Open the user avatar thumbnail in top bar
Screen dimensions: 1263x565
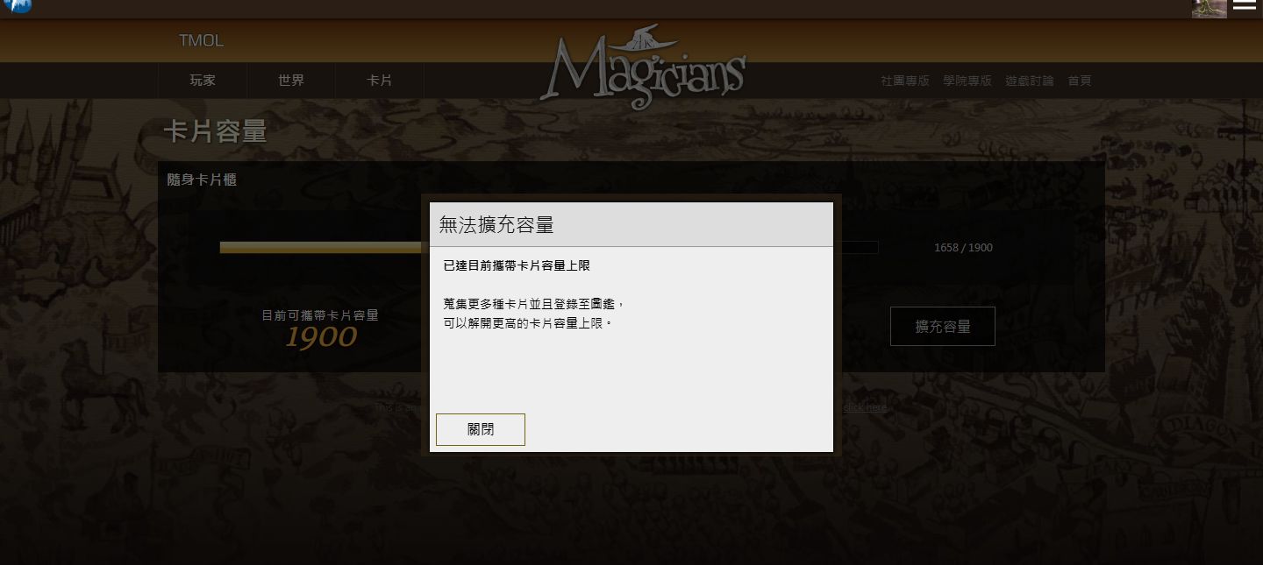[1209, 8]
